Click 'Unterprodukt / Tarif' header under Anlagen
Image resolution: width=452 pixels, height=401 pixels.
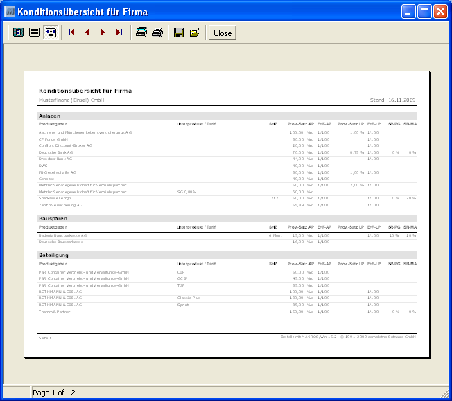[x=196, y=124]
